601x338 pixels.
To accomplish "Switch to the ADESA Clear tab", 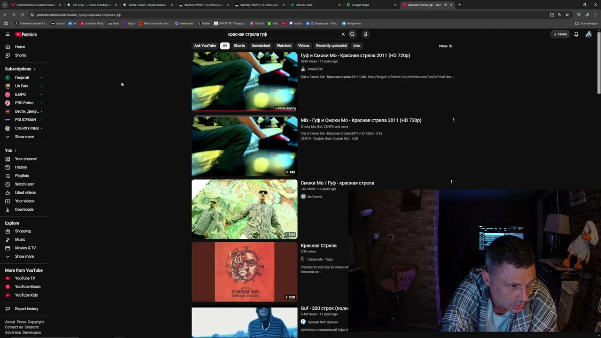I will tap(315, 5).
